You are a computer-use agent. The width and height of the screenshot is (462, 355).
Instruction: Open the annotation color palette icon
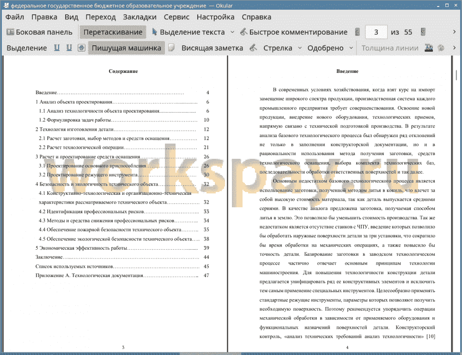click(x=441, y=48)
